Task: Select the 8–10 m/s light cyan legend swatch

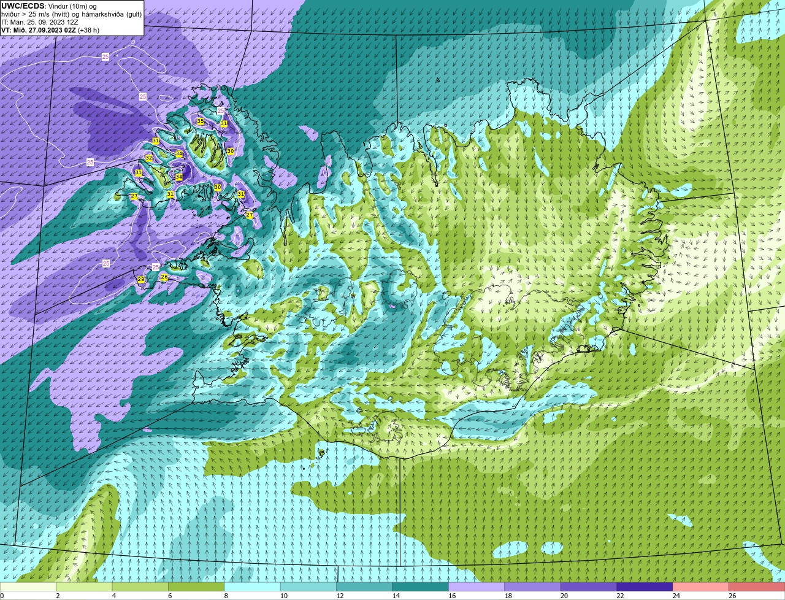Action: [x=253, y=587]
